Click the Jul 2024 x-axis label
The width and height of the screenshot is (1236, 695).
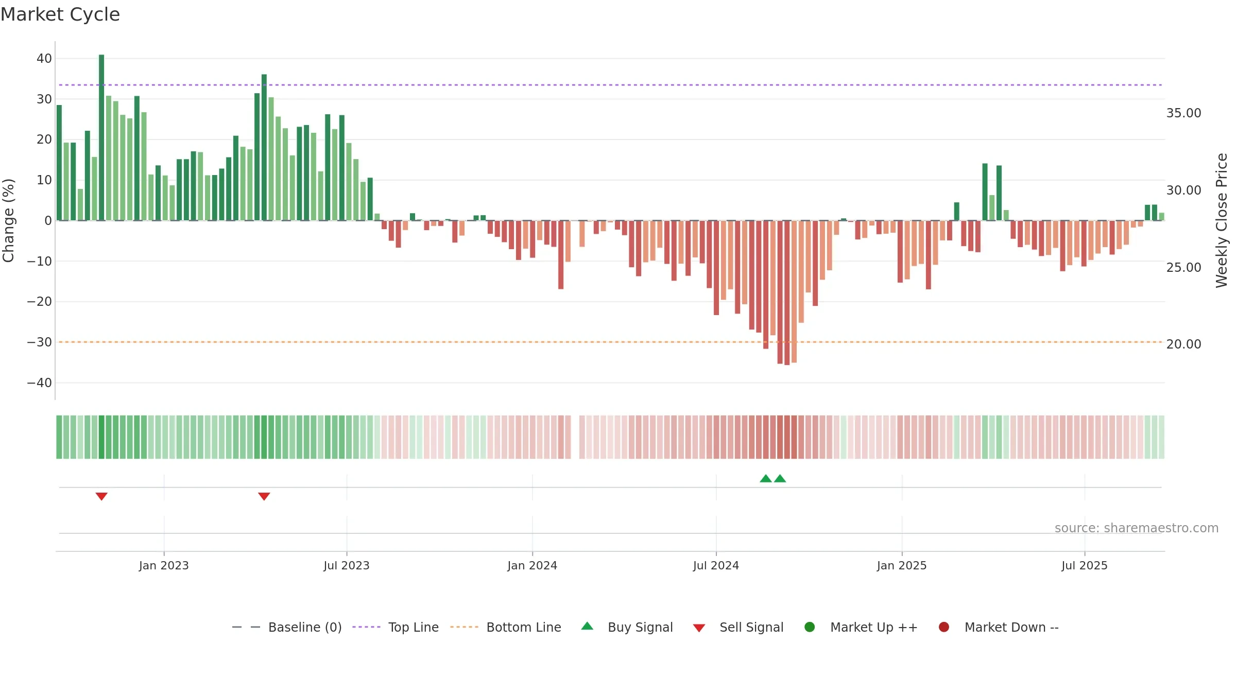click(716, 565)
